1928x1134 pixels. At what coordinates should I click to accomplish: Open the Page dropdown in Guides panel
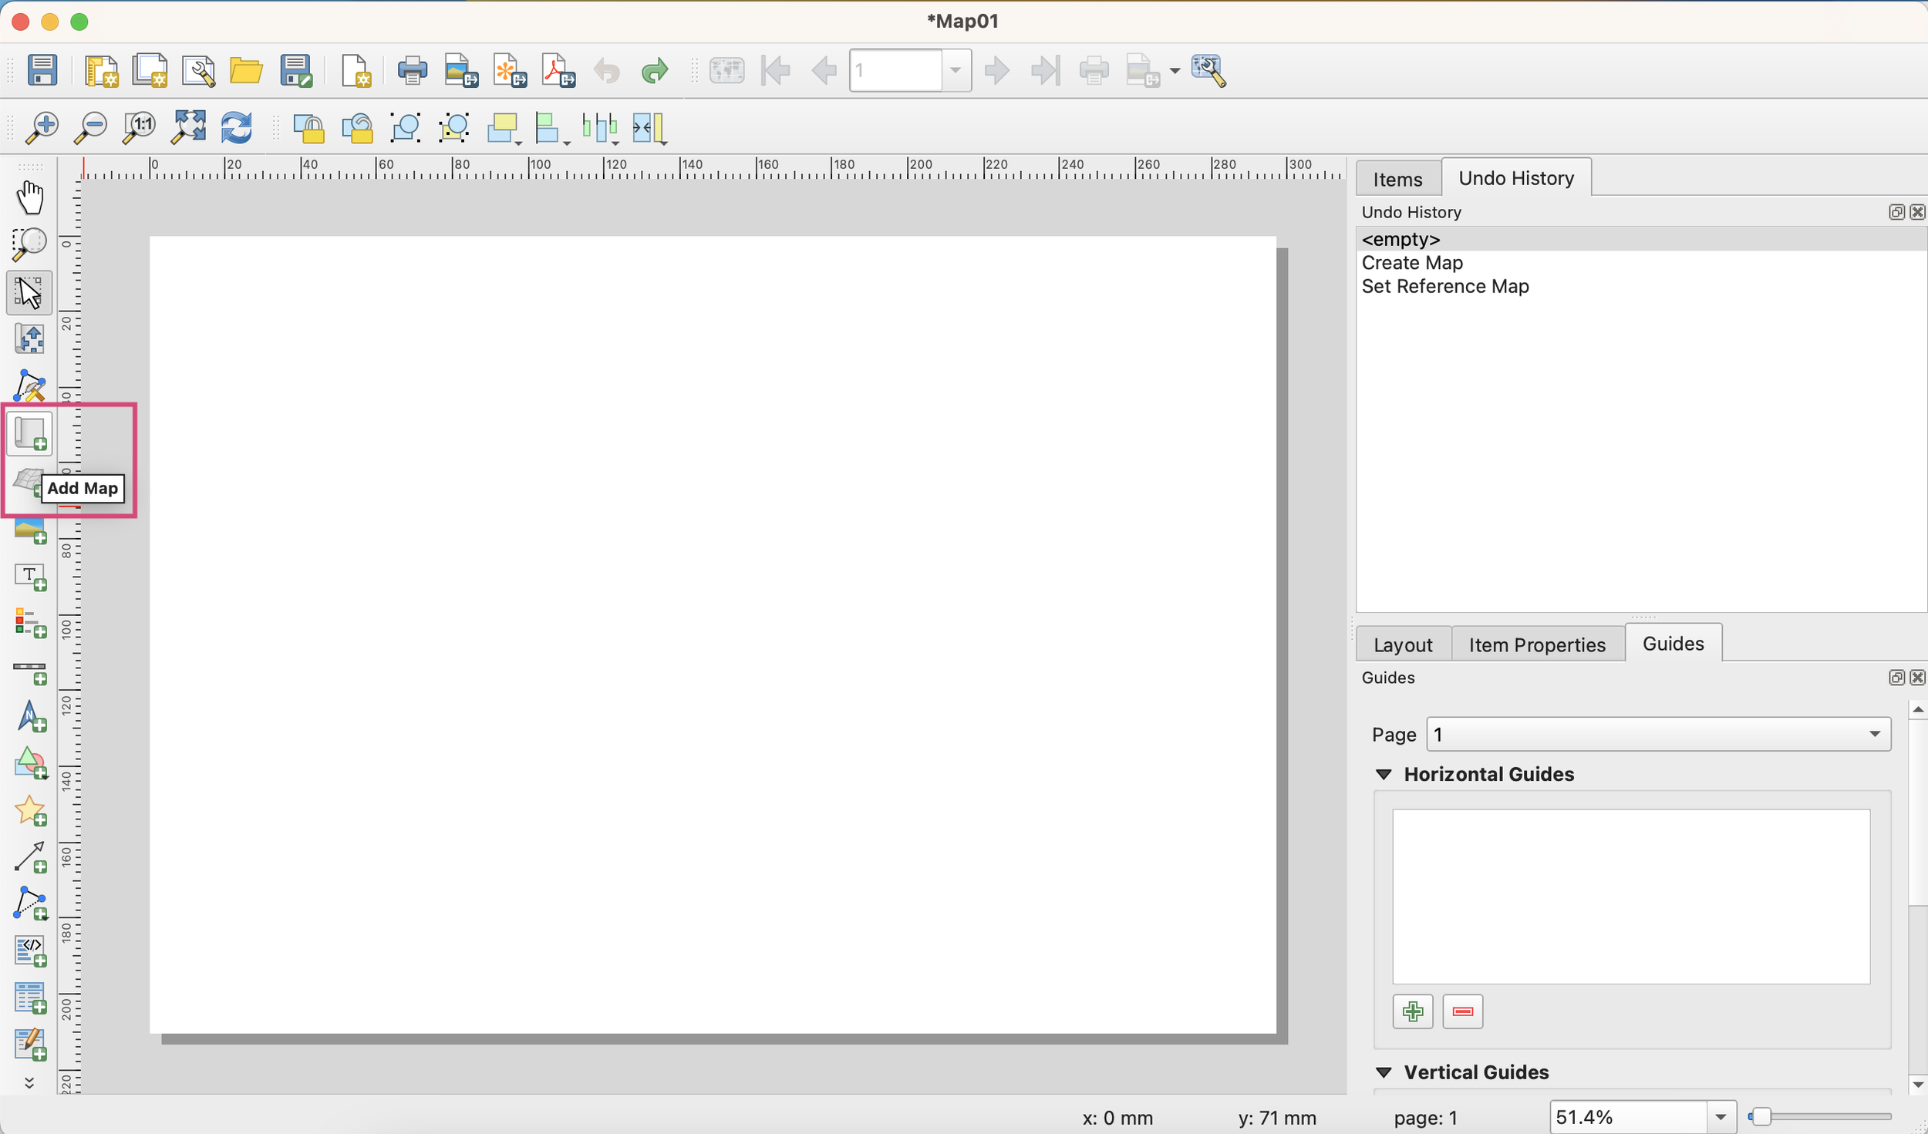pyautogui.click(x=1874, y=734)
